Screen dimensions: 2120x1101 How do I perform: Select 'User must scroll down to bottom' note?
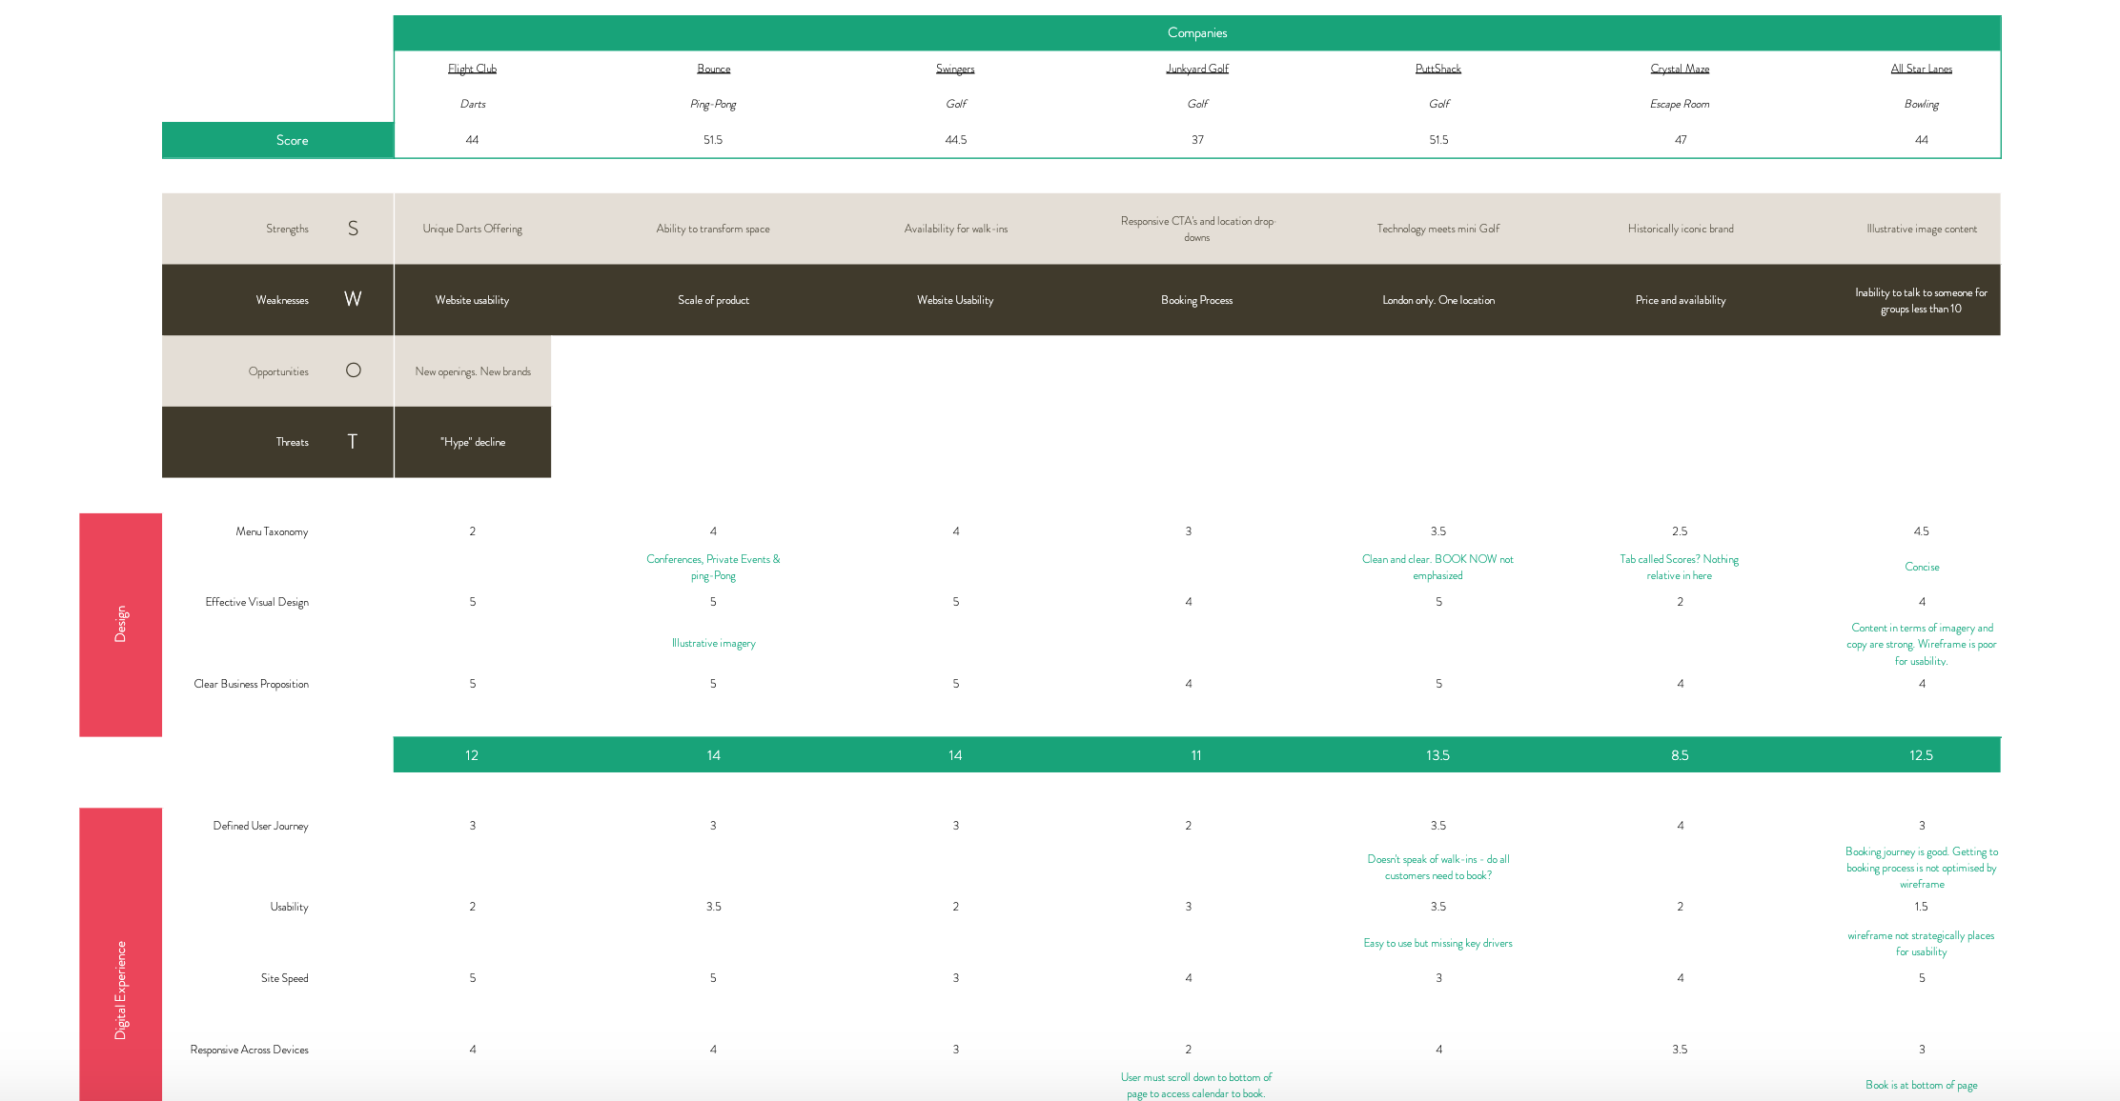coord(1196,1085)
